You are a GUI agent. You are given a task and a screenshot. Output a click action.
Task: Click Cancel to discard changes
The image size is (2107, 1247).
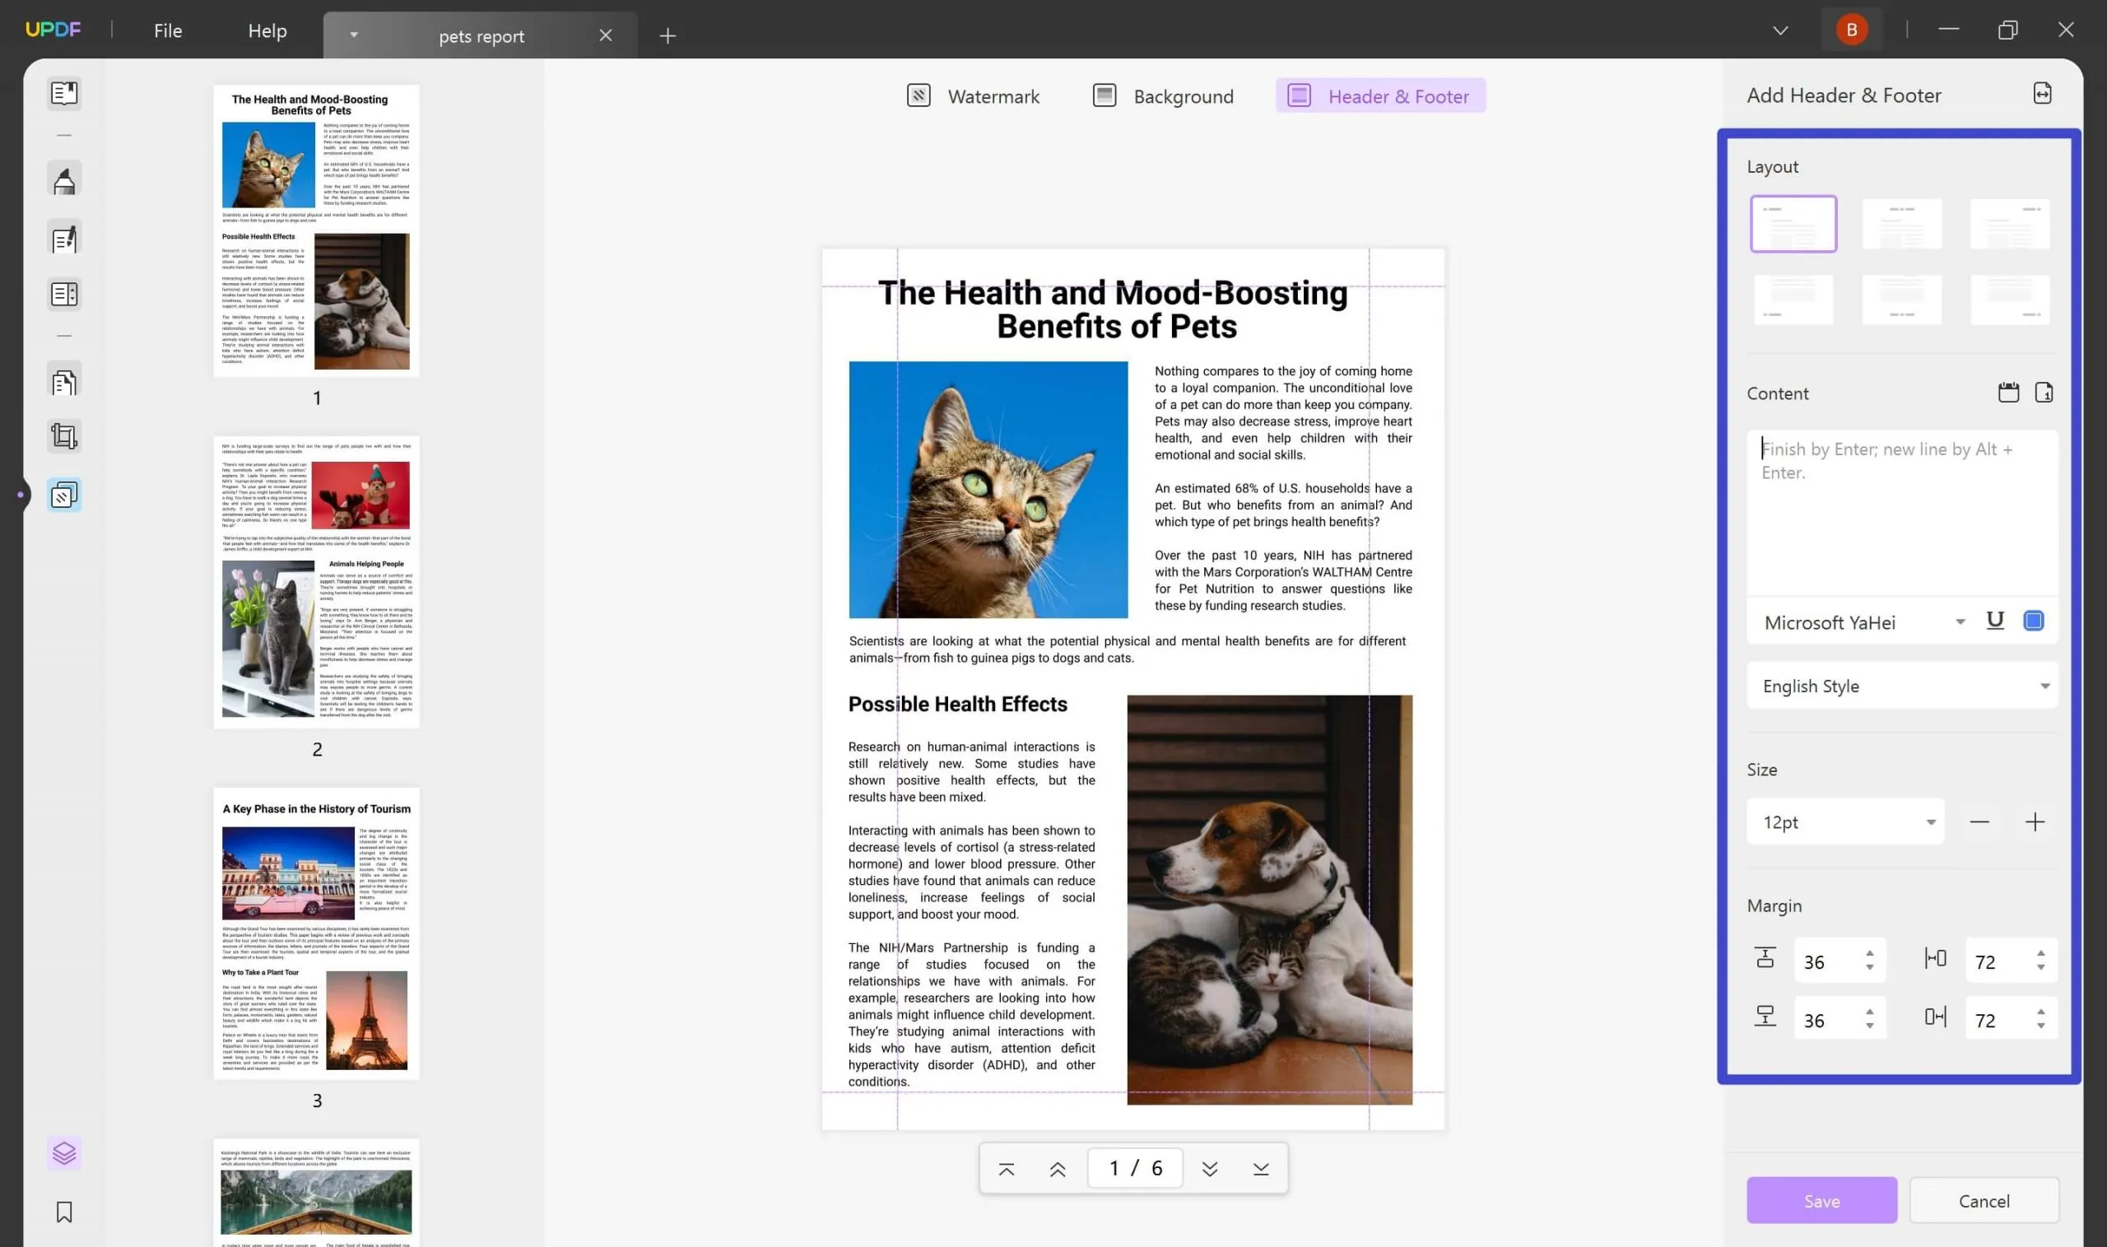click(x=1985, y=1199)
